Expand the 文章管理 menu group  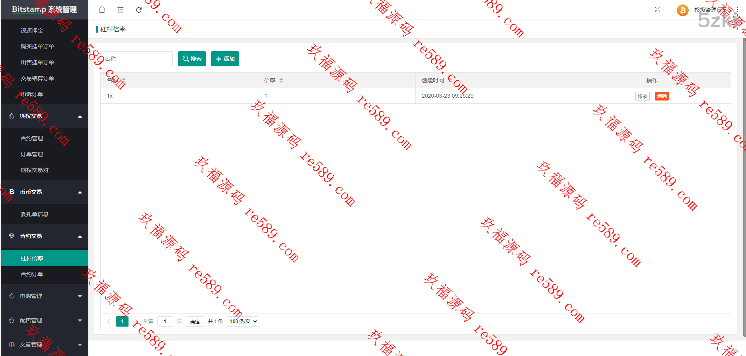tap(80, 345)
